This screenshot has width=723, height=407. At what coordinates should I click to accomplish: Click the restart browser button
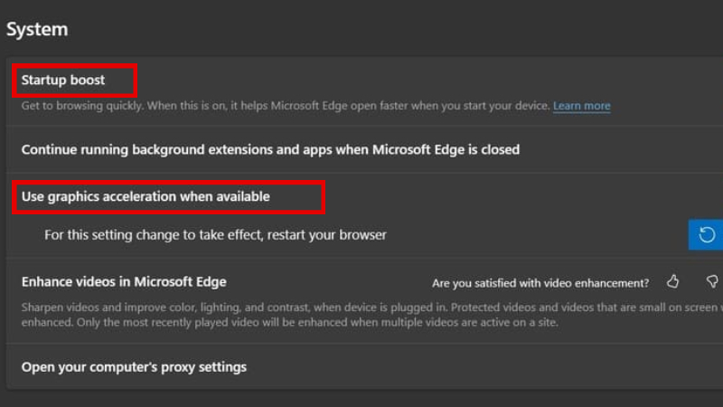click(706, 235)
